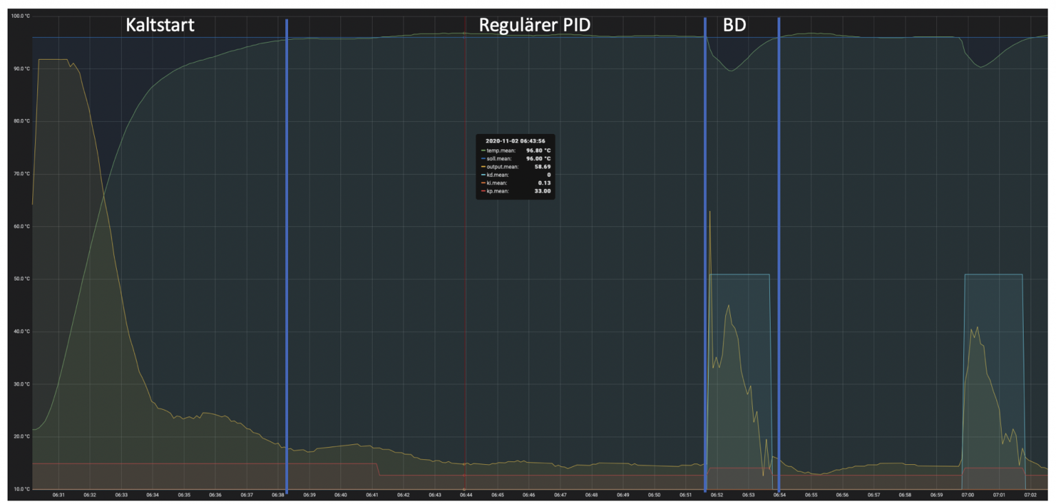The width and height of the screenshot is (1056, 504).
Task: Click the temp.mean row in the tooltip
Action: tap(516, 150)
